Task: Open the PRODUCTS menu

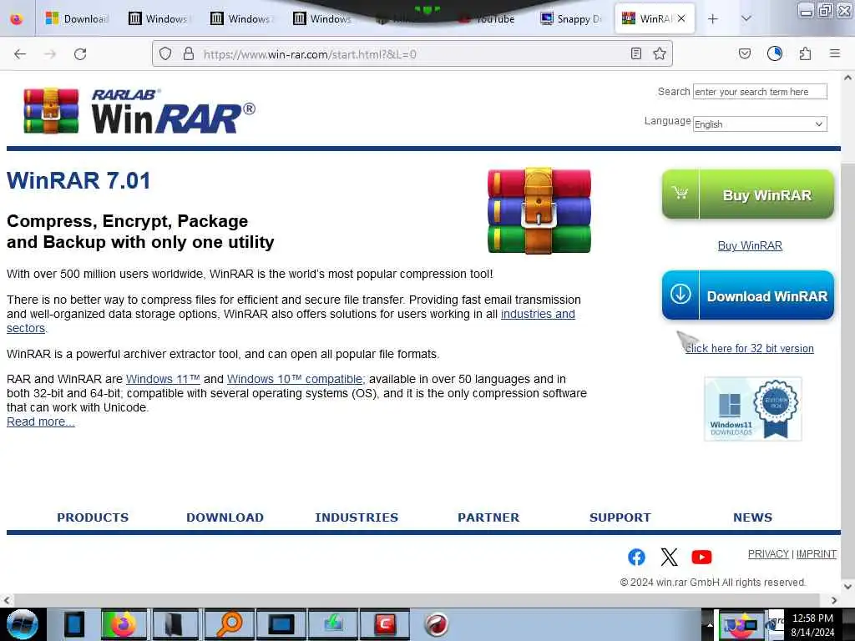Action: [93, 517]
